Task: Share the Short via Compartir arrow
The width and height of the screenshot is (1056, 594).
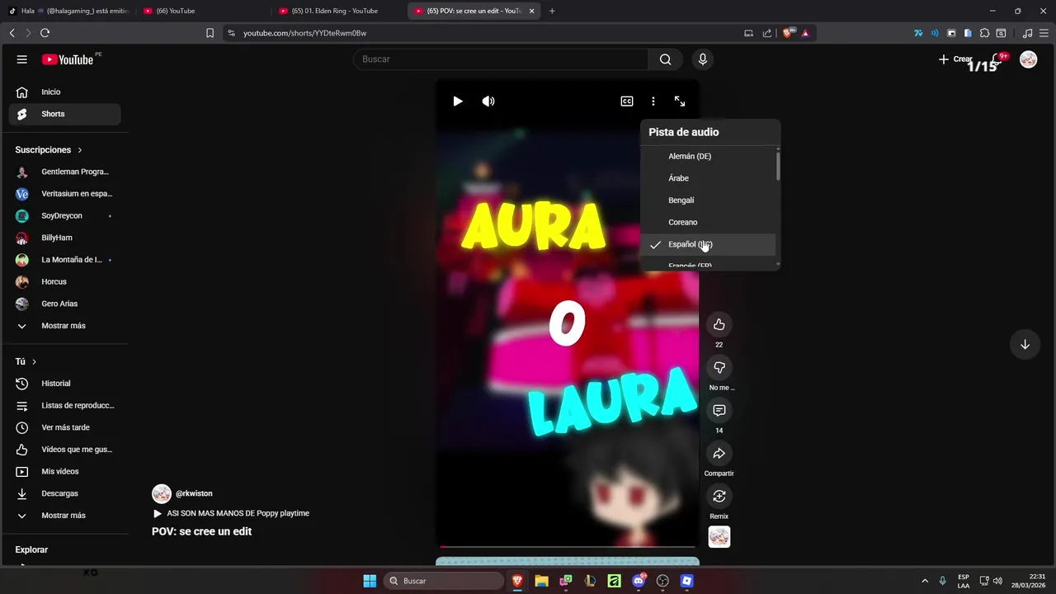Action: point(719,453)
